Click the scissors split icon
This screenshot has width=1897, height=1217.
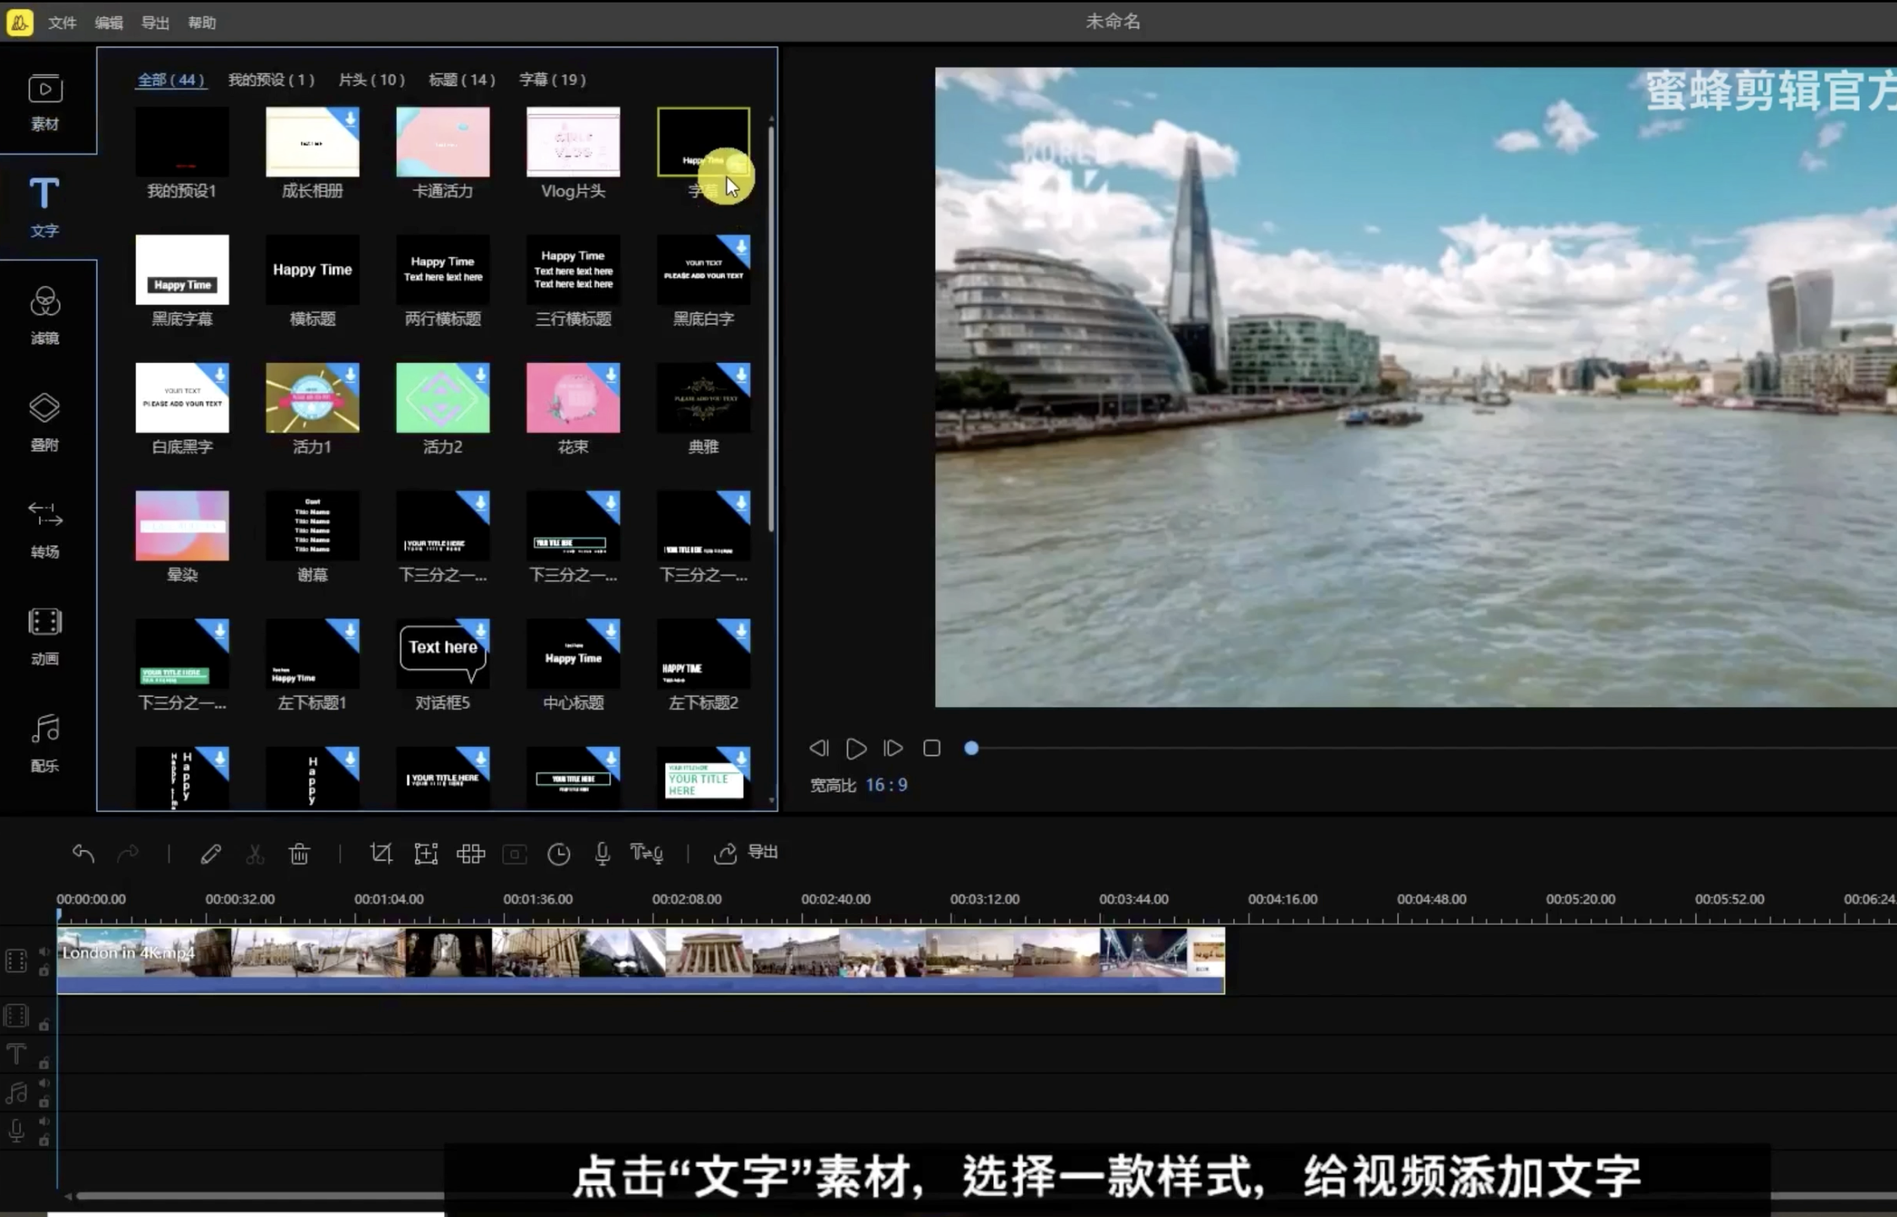[x=255, y=853]
